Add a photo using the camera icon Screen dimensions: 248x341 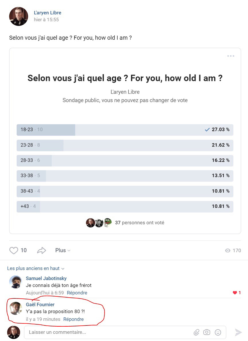coord(207,332)
